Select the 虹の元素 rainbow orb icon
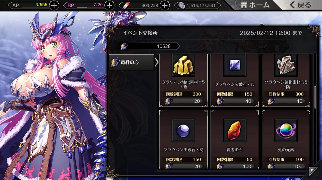Screen dimensions: 322x180 tap(286, 130)
